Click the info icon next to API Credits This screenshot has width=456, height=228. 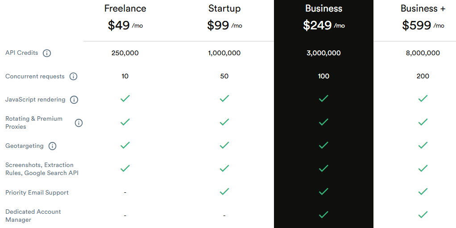pos(47,53)
